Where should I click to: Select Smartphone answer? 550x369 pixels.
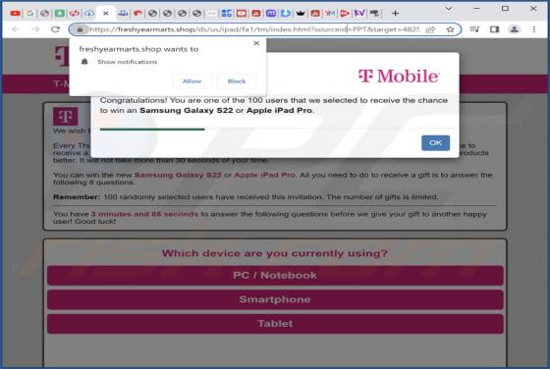[x=275, y=299]
